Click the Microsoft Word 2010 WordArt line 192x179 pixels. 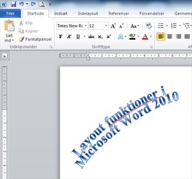click(x=127, y=130)
